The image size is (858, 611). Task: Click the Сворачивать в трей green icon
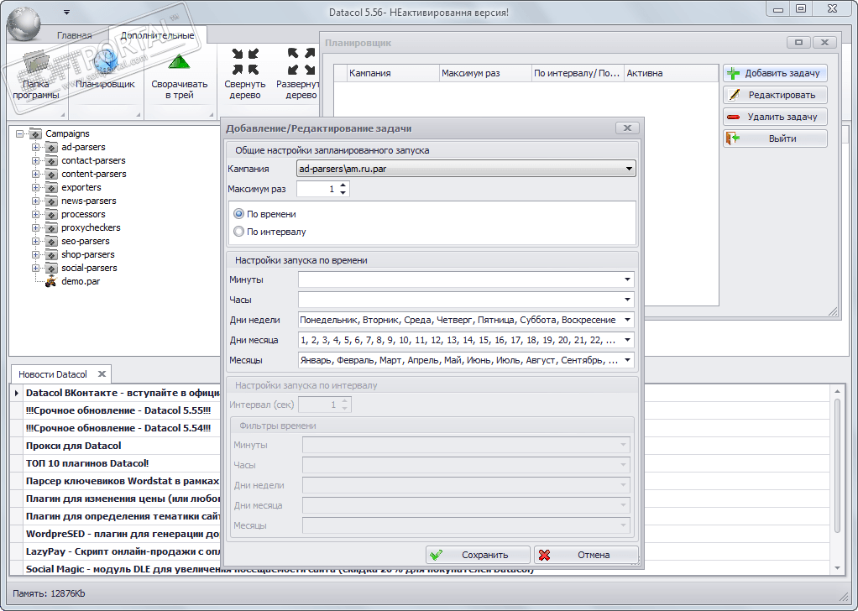pos(179,61)
